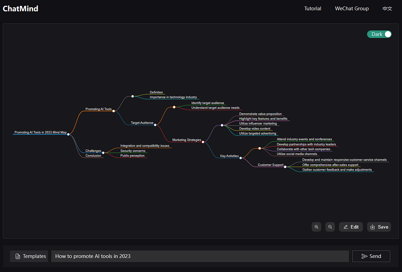
Task: Select the zoom out magnifier icon
Action: click(x=330, y=227)
